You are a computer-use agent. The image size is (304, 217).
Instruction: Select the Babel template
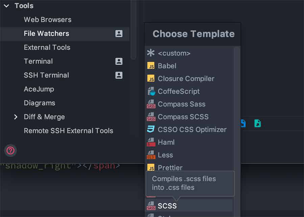(167, 66)
